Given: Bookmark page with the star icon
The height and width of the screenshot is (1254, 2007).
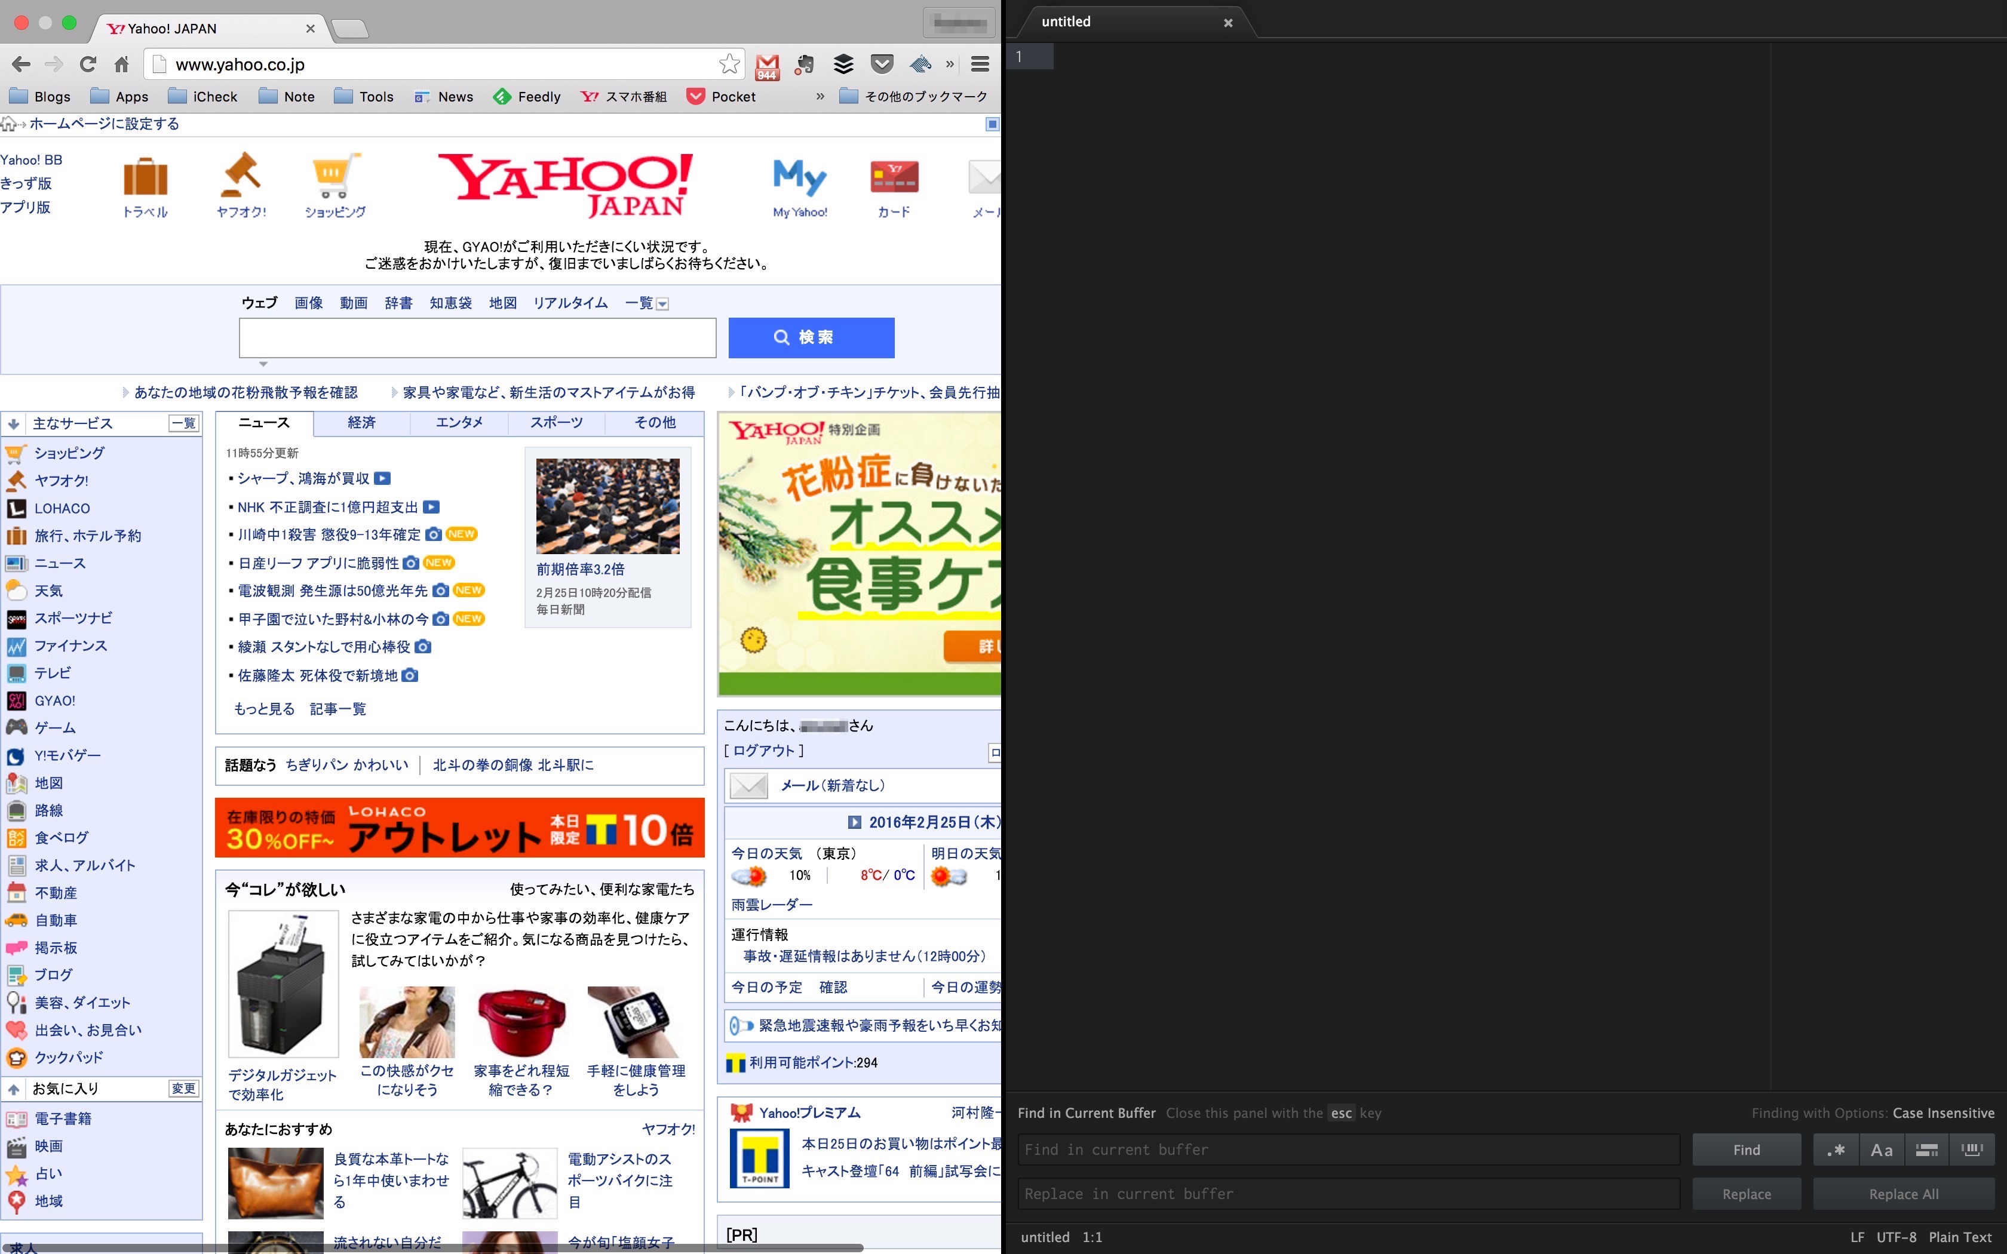Looking at the screenshot, I should (729, 64).
